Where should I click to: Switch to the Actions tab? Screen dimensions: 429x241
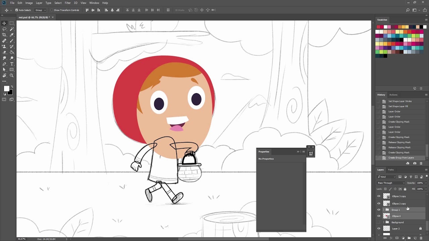[x=393, y=95]
